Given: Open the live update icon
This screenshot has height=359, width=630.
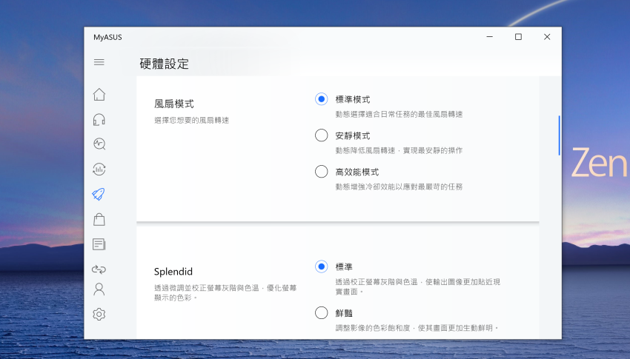Looking at the screenshot, I should pos(99,170).
